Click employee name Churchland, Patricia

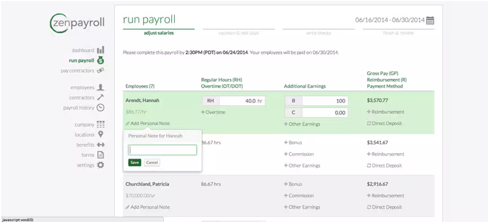tap(147, 184)
